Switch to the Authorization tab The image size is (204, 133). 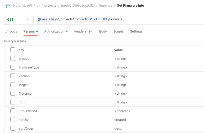[56, 31]
